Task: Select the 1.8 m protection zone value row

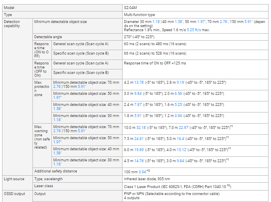Action: (195, 118)
